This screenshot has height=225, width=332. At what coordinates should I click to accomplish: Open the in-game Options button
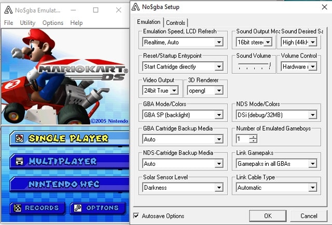[98, 208]
